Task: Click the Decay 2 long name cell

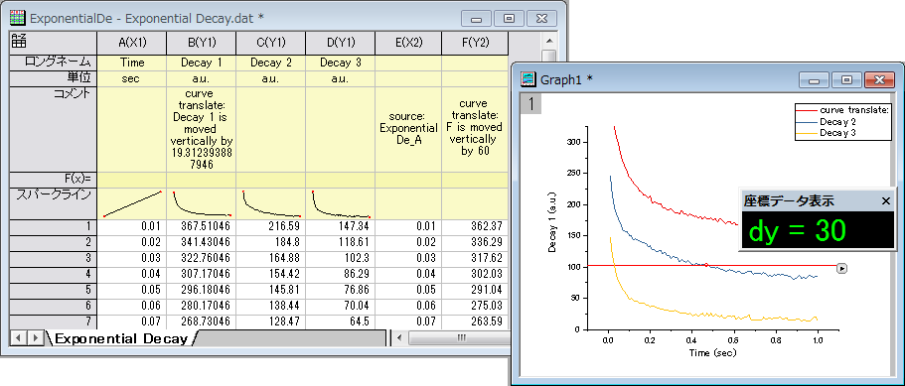Action: (270, 63)
